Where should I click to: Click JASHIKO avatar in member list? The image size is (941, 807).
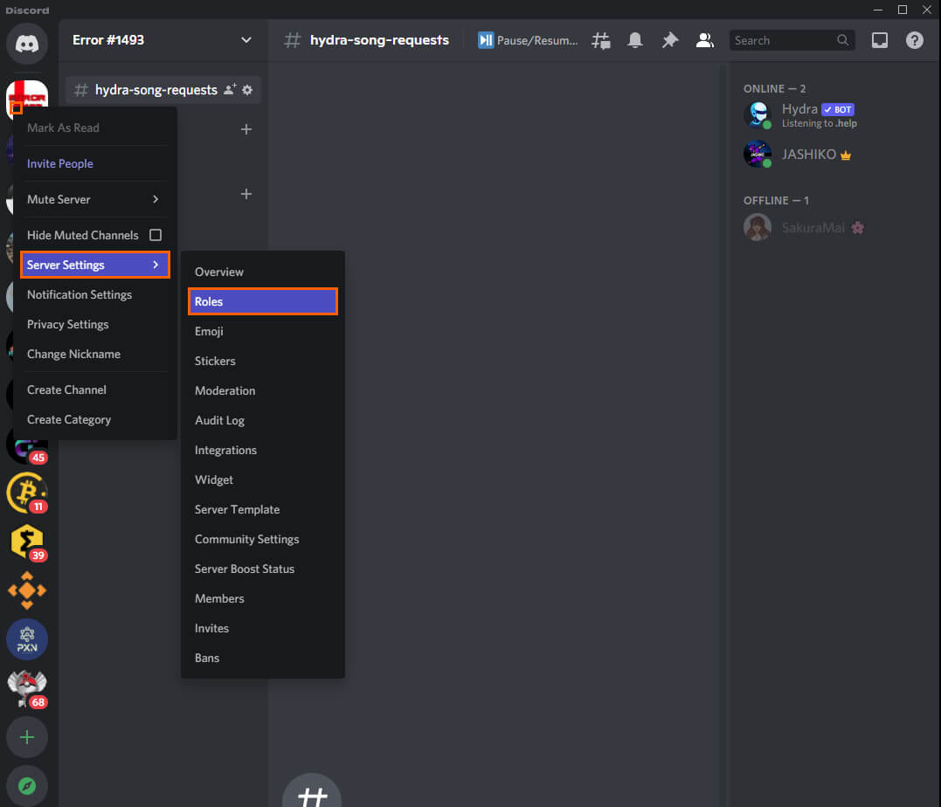click(x=758, y=155)
